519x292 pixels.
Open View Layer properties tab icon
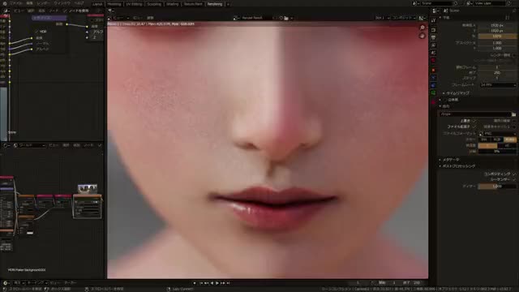coord(434,45)
